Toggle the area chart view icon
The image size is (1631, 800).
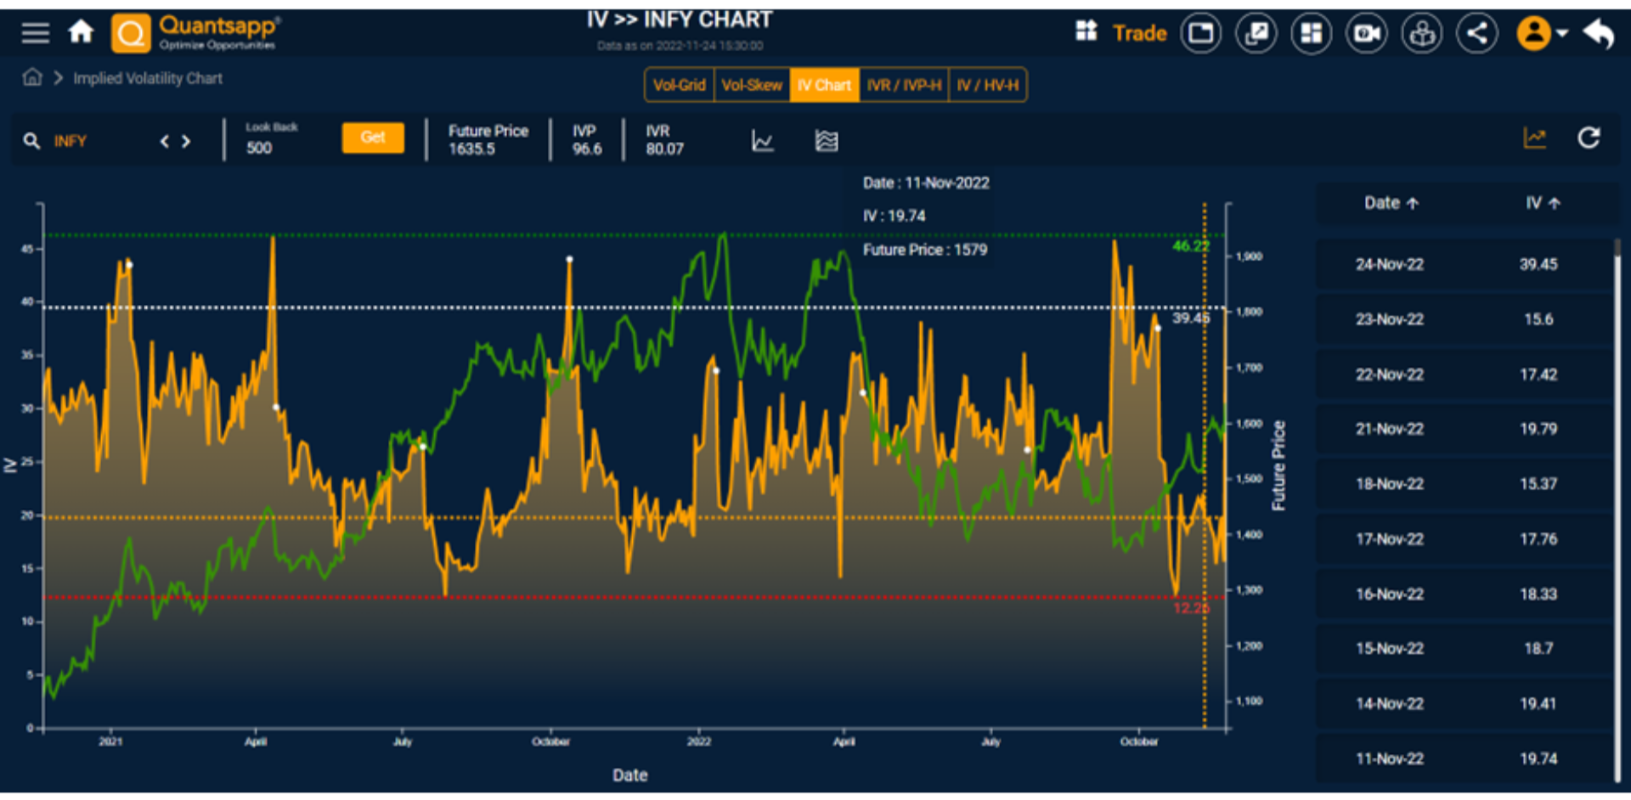tap(826, 141)
